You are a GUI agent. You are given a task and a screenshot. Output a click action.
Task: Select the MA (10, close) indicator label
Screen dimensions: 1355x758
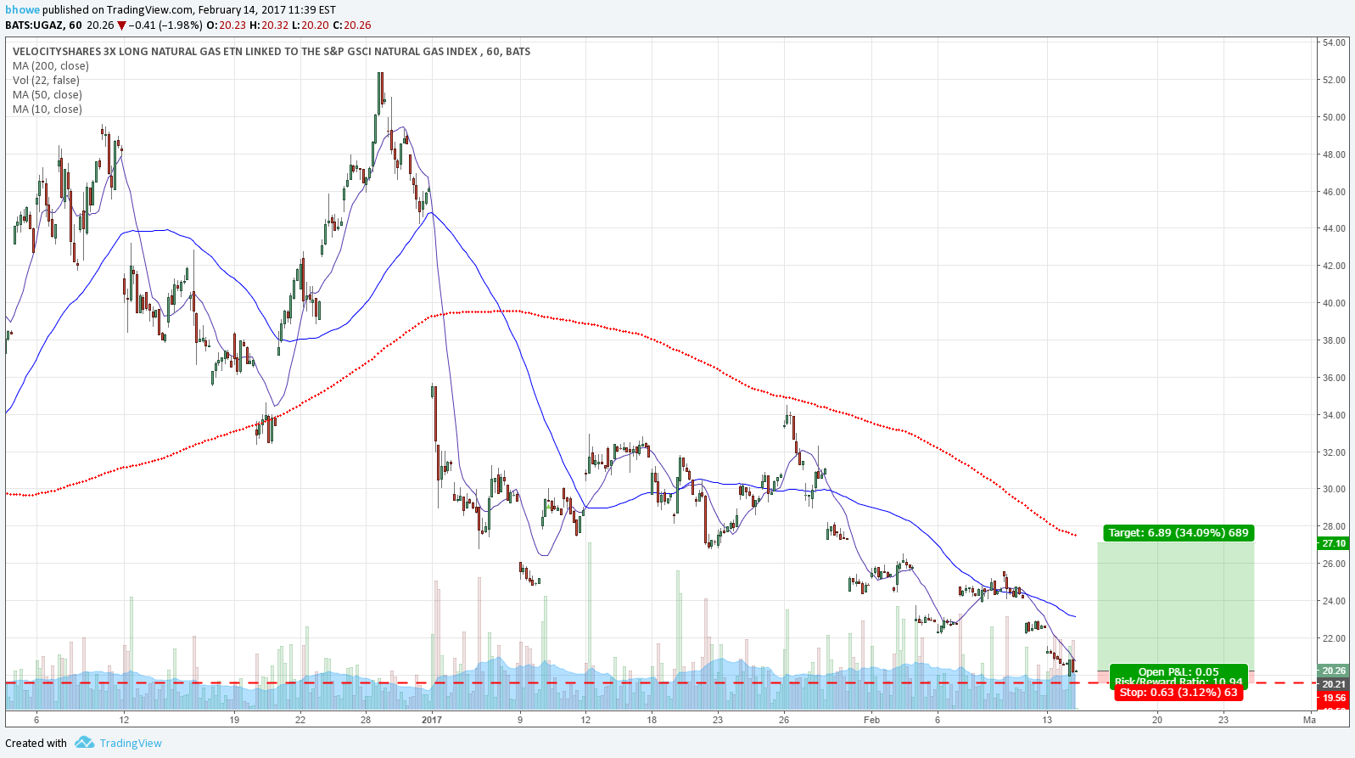click(x=48, y=109)
